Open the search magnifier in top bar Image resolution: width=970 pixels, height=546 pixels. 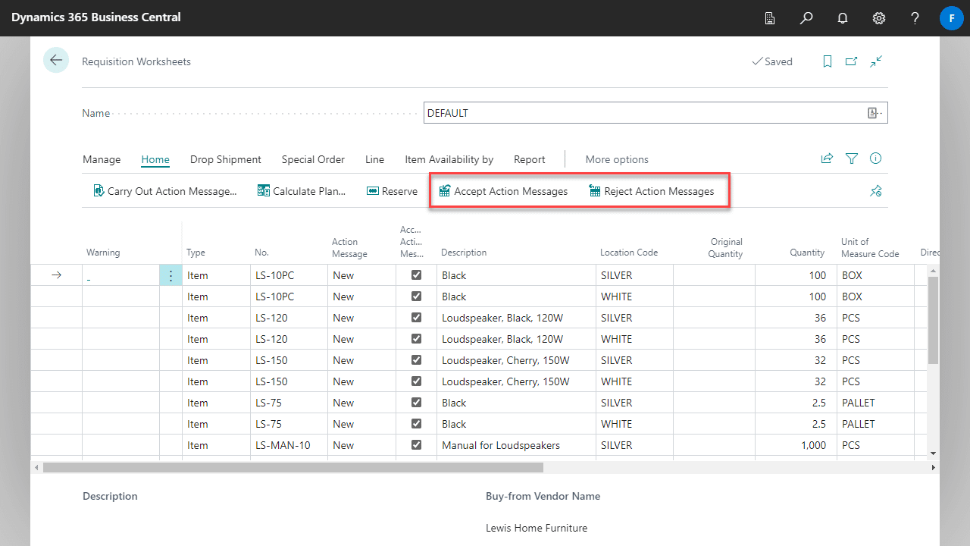(x=806, y=17)
